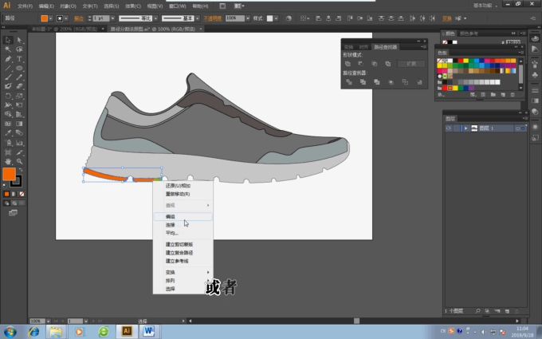Select the Pencil tool

point(19,77)
